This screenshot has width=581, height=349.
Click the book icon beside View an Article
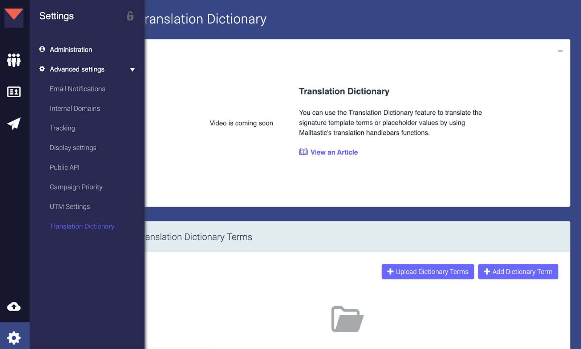[x=303, y=152]
